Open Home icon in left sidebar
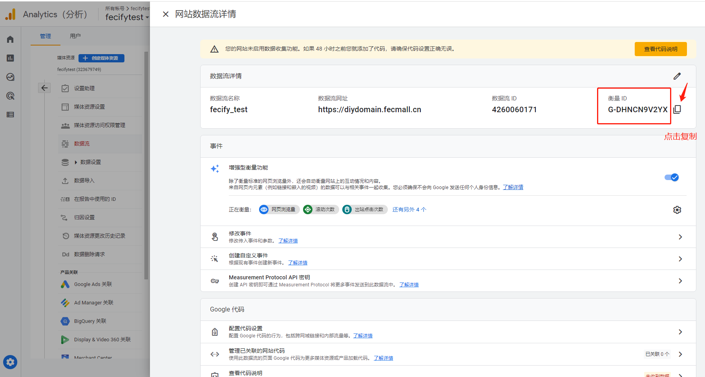The width and height of the screenshot is (705, 377). click(x=10, y=39)
